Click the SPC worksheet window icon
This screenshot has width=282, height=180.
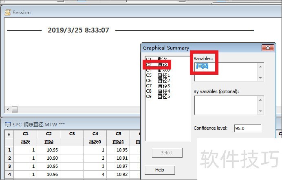(x=8, y=124)
